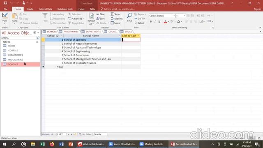Open font color swatch
263x148 pixels.
click(x=165, y=21)
